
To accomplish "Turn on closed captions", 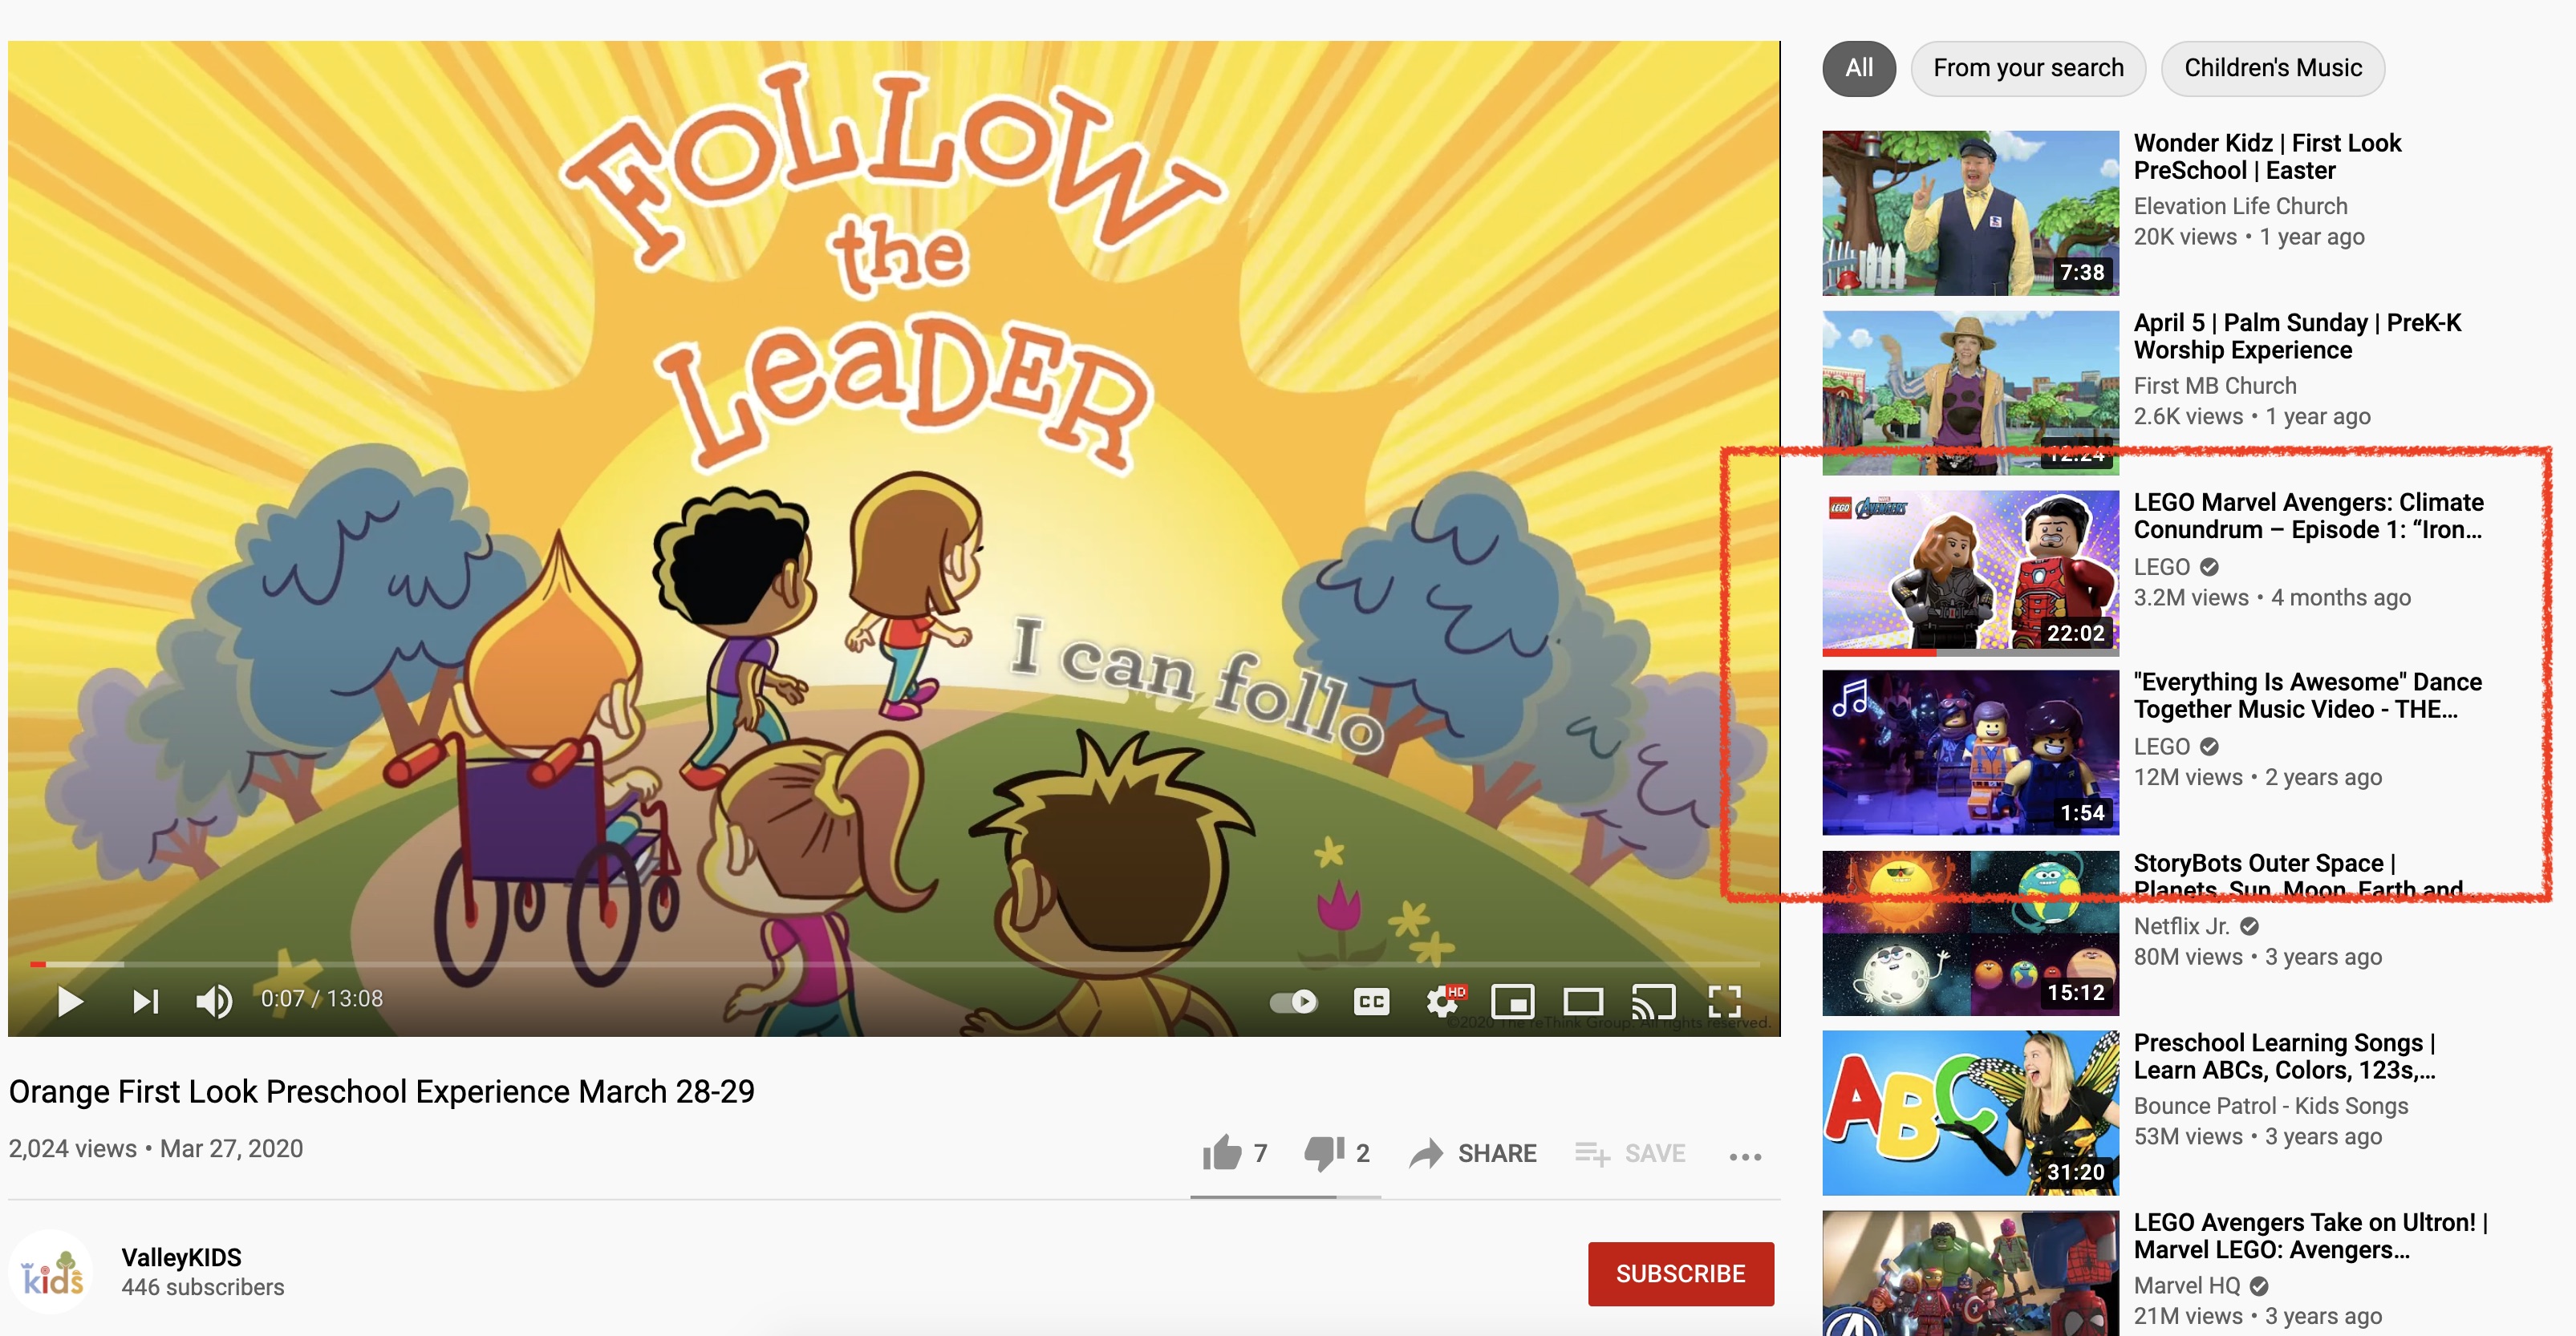I will coord(1371,1002).
